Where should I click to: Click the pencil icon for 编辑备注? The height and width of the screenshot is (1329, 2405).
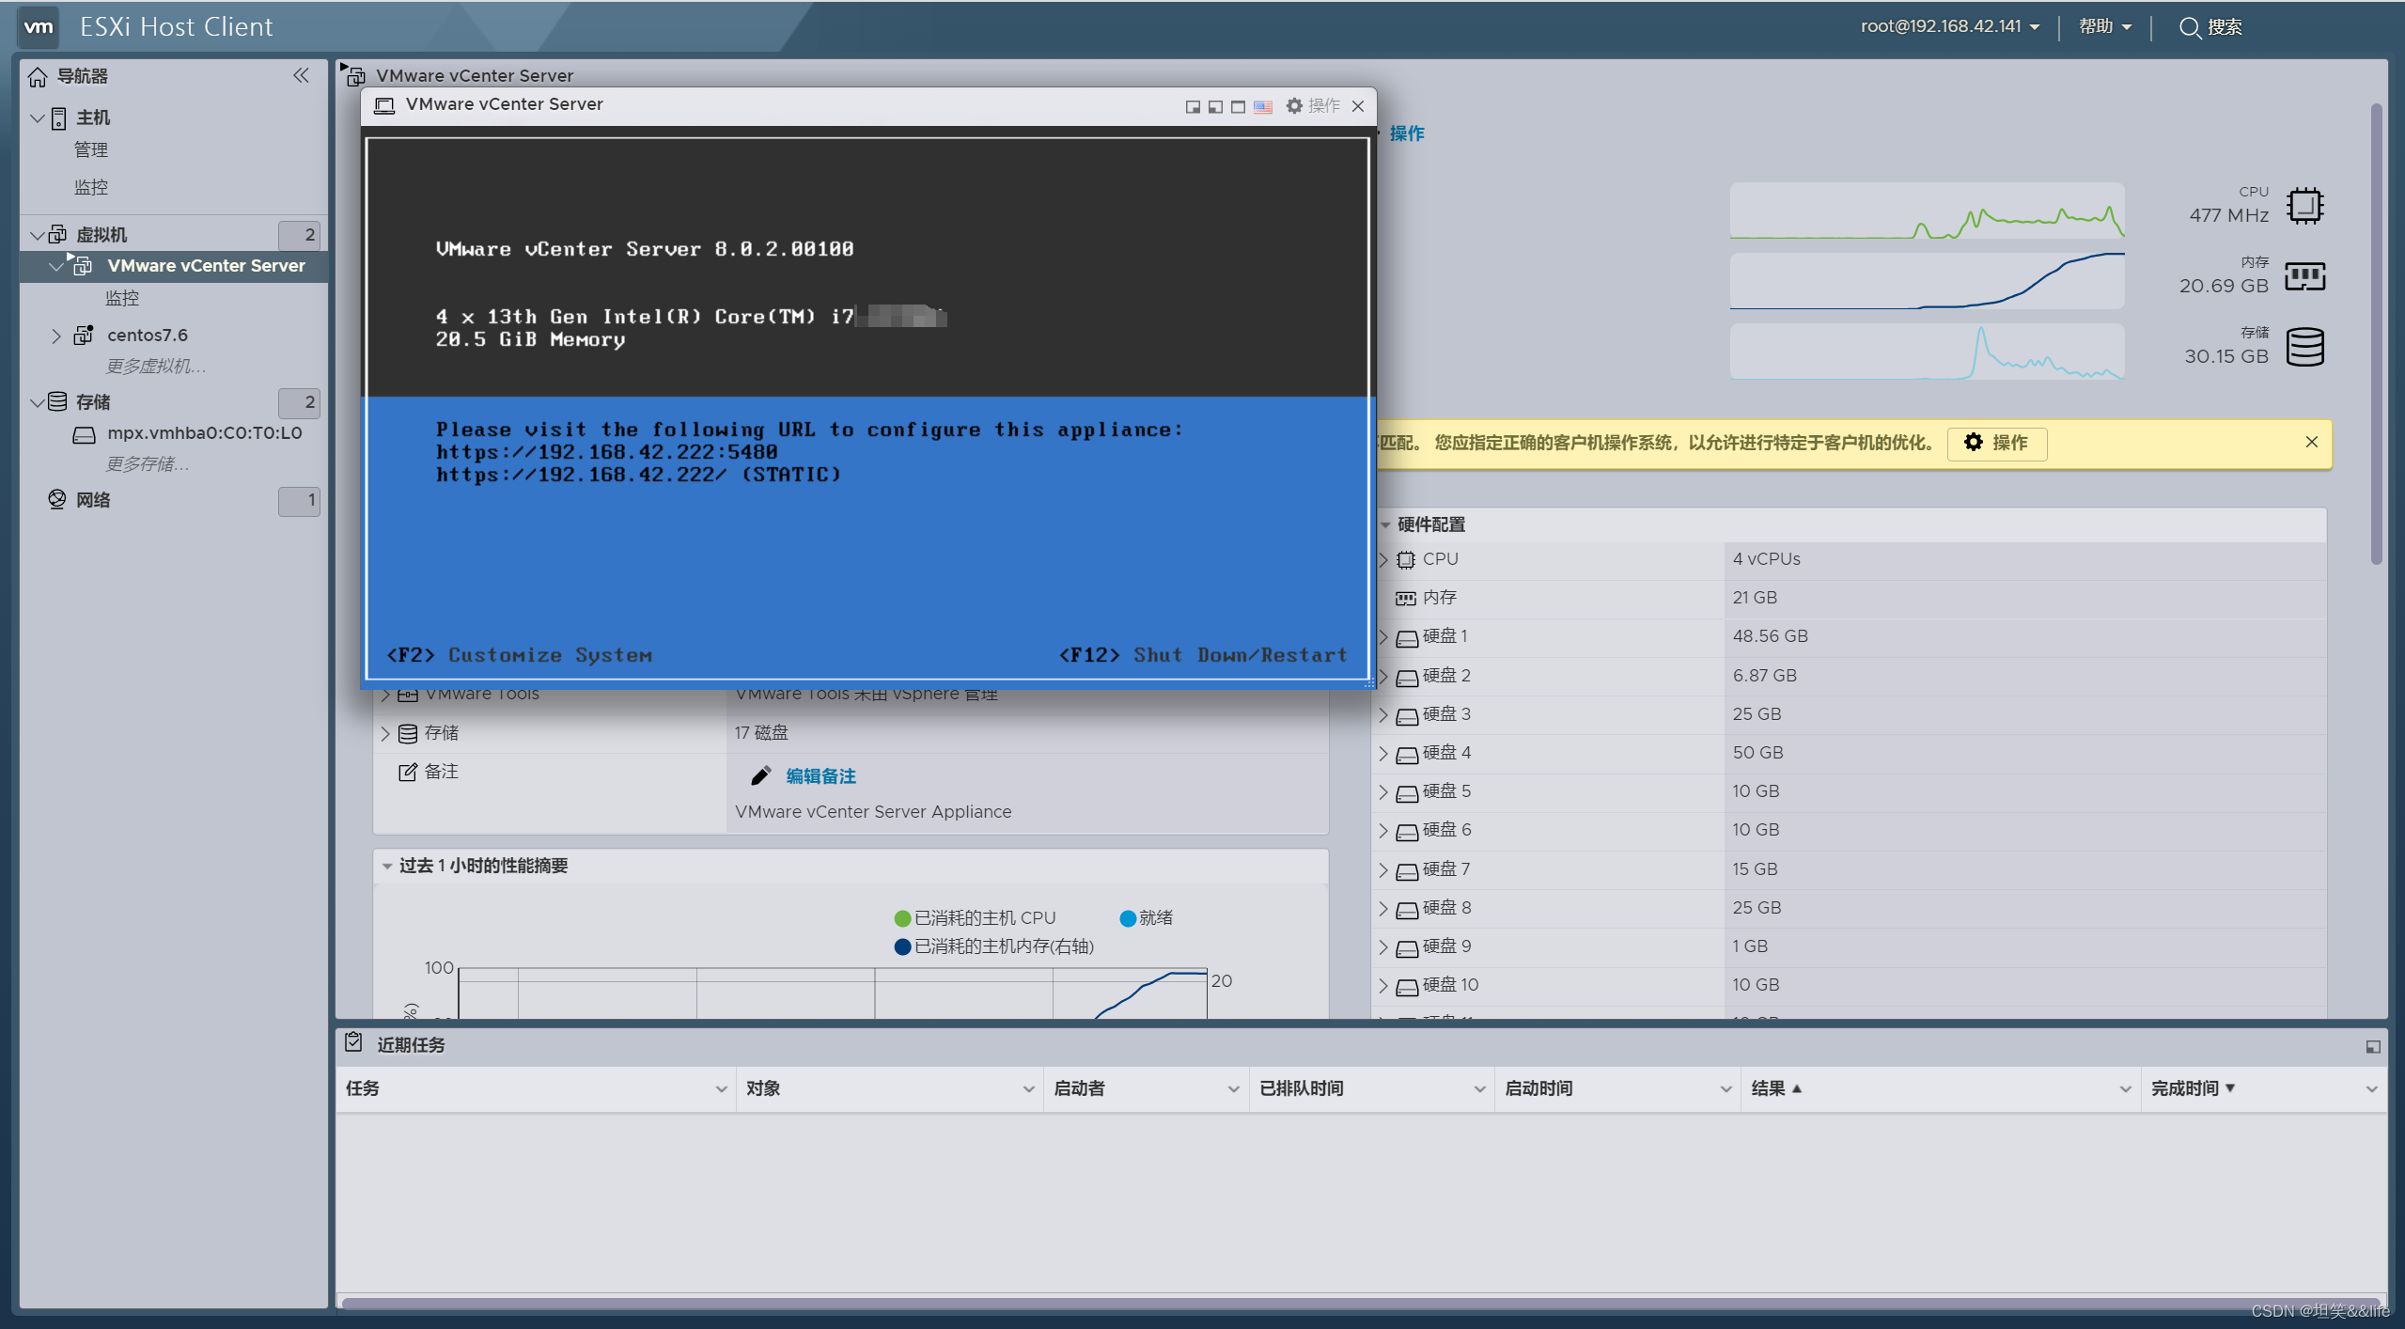coord(760,775)
